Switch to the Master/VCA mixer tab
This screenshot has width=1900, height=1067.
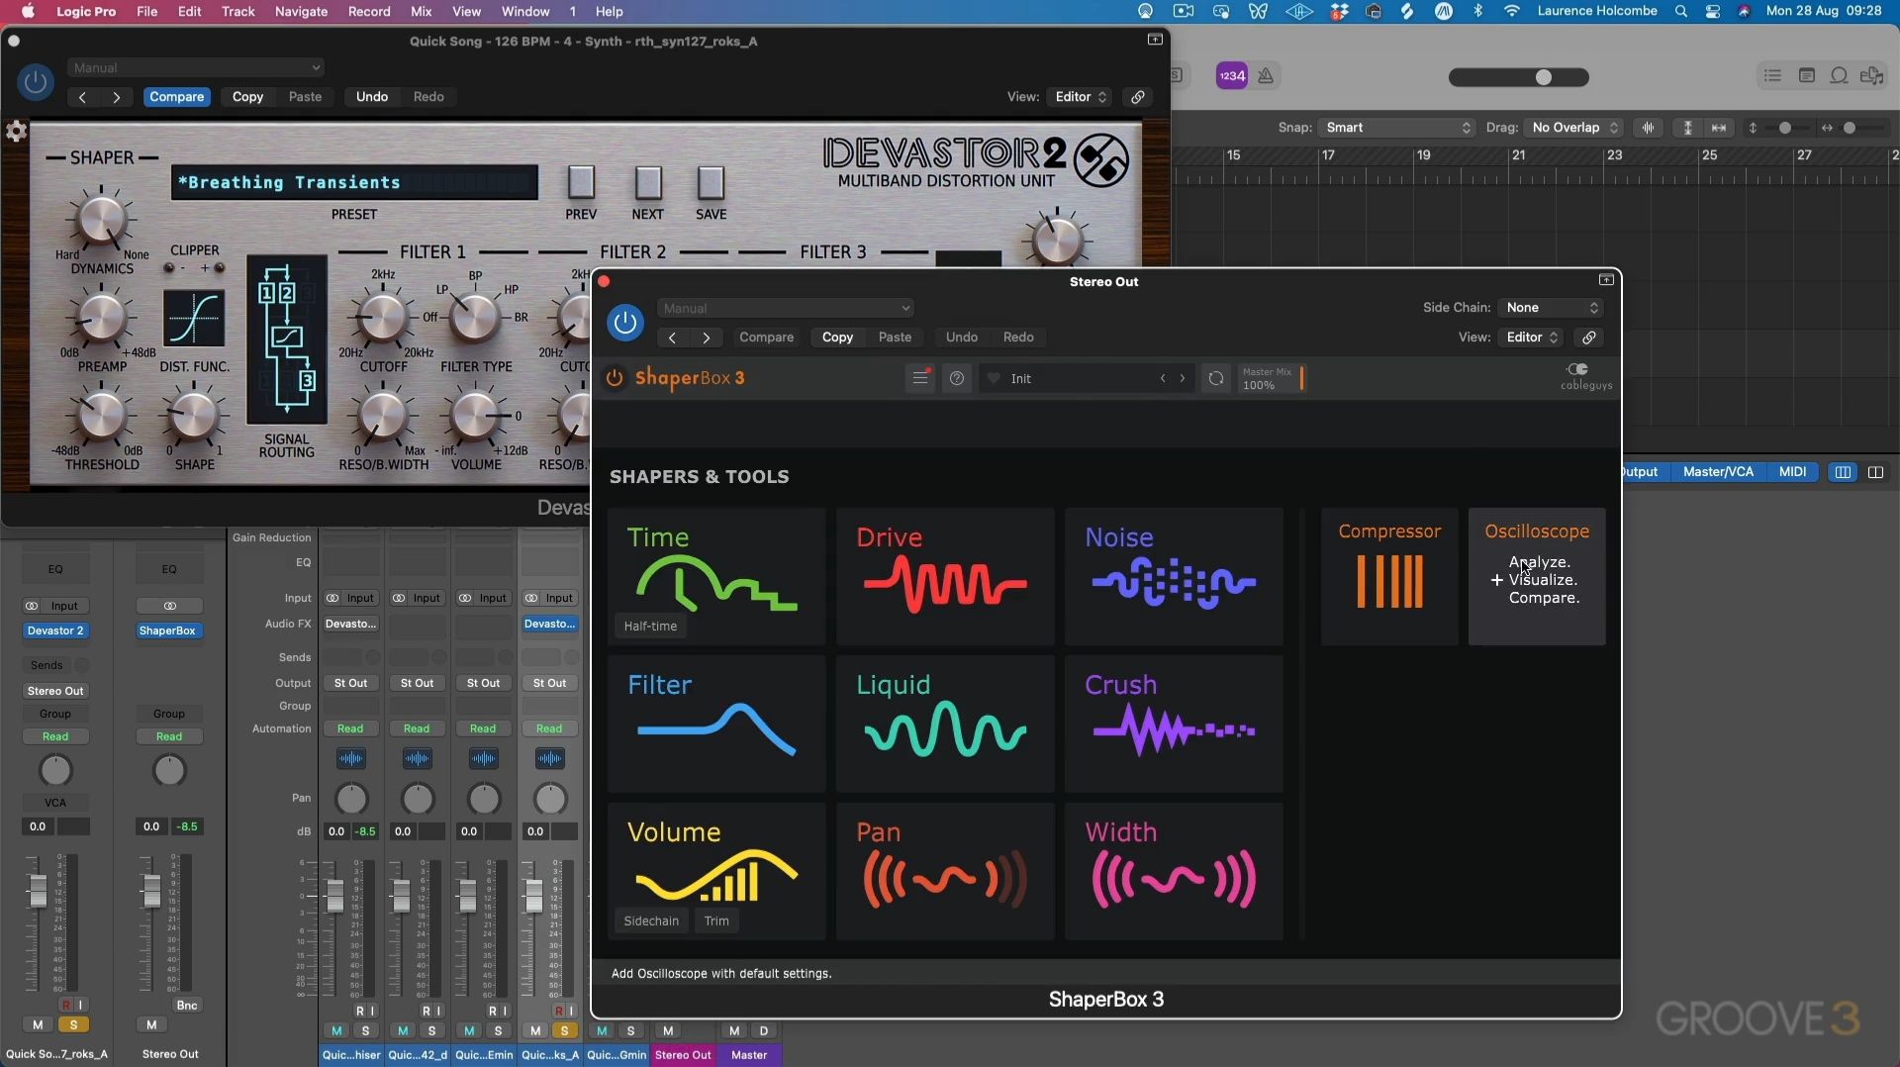1717,472
